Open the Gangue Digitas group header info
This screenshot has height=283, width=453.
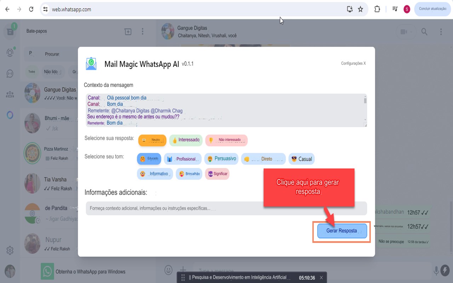[207, 31]
